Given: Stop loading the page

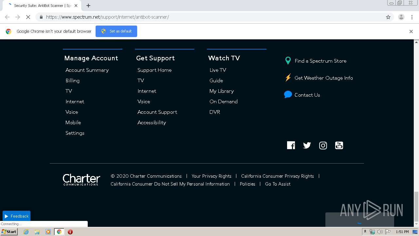Looking at the screenshot, I should (28, 17).
